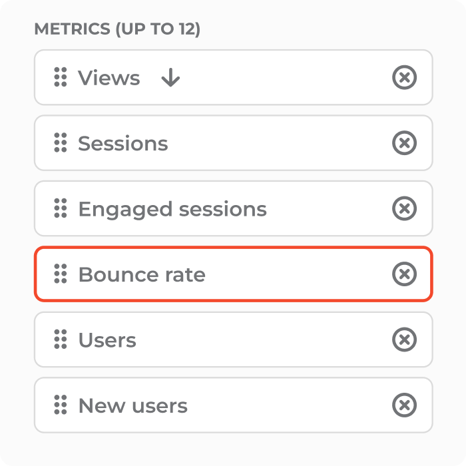Click the Sessions drag handle icon
This screenshot has width=466, height=466.
[x=61, y=142]
